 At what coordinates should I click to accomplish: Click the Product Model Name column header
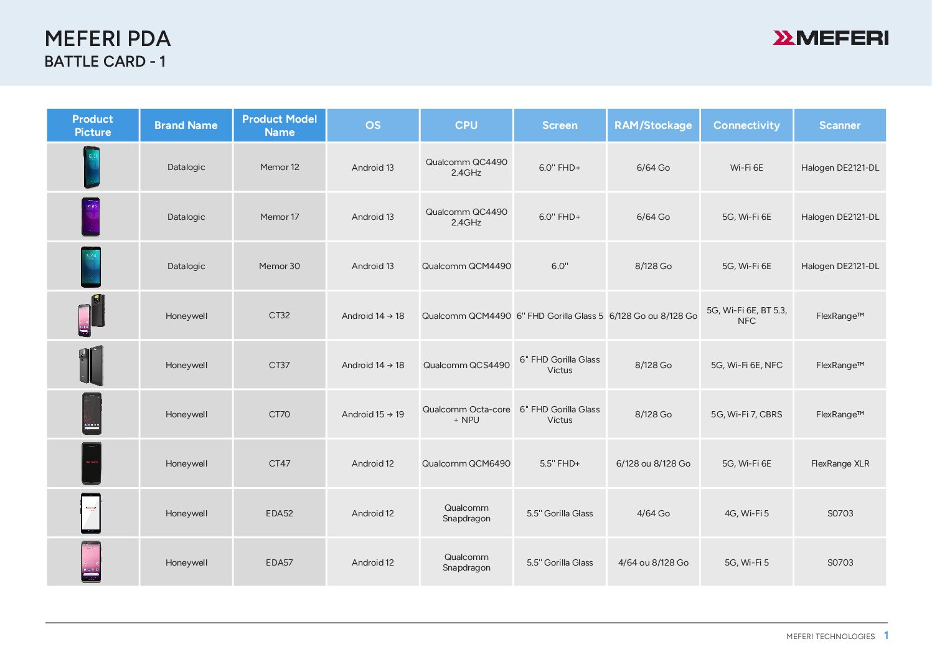280,125
